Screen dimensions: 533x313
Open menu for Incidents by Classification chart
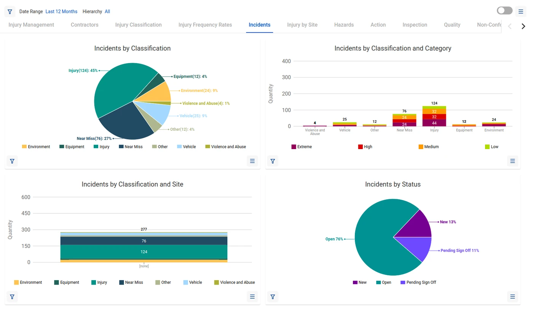coord(252,161)
